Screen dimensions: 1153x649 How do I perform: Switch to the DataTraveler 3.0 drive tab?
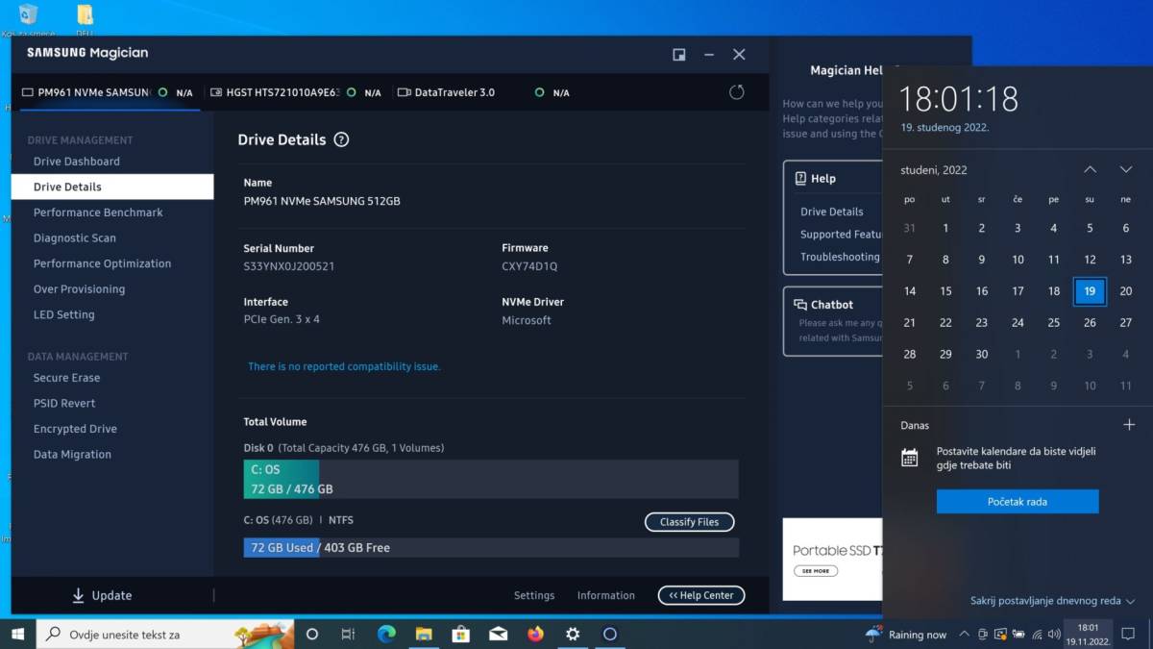click(483, 92)
